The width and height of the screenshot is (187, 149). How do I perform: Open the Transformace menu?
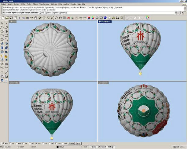44,4
